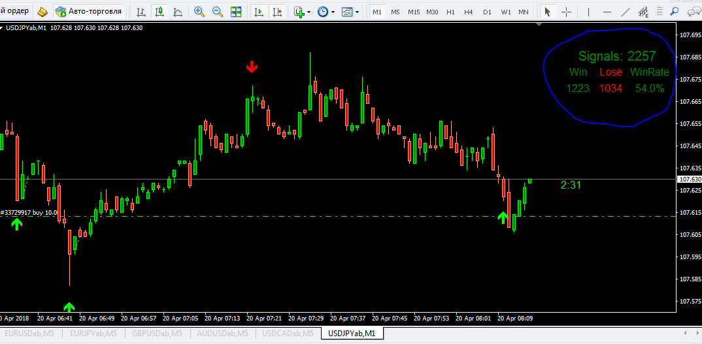The width and height of the screenshot is (702, 344).
Task: Toggle the Авто-торговля button
Action: [89, 11]
